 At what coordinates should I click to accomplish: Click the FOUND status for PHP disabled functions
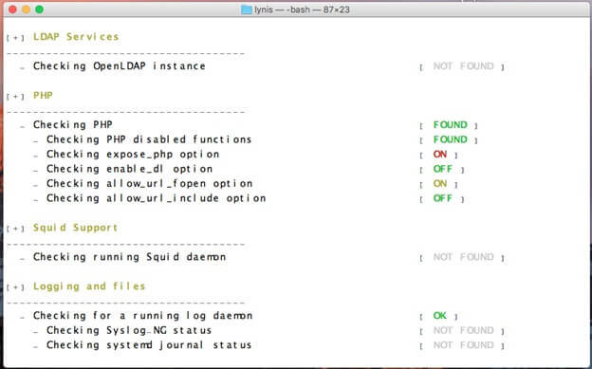(450, 139)
